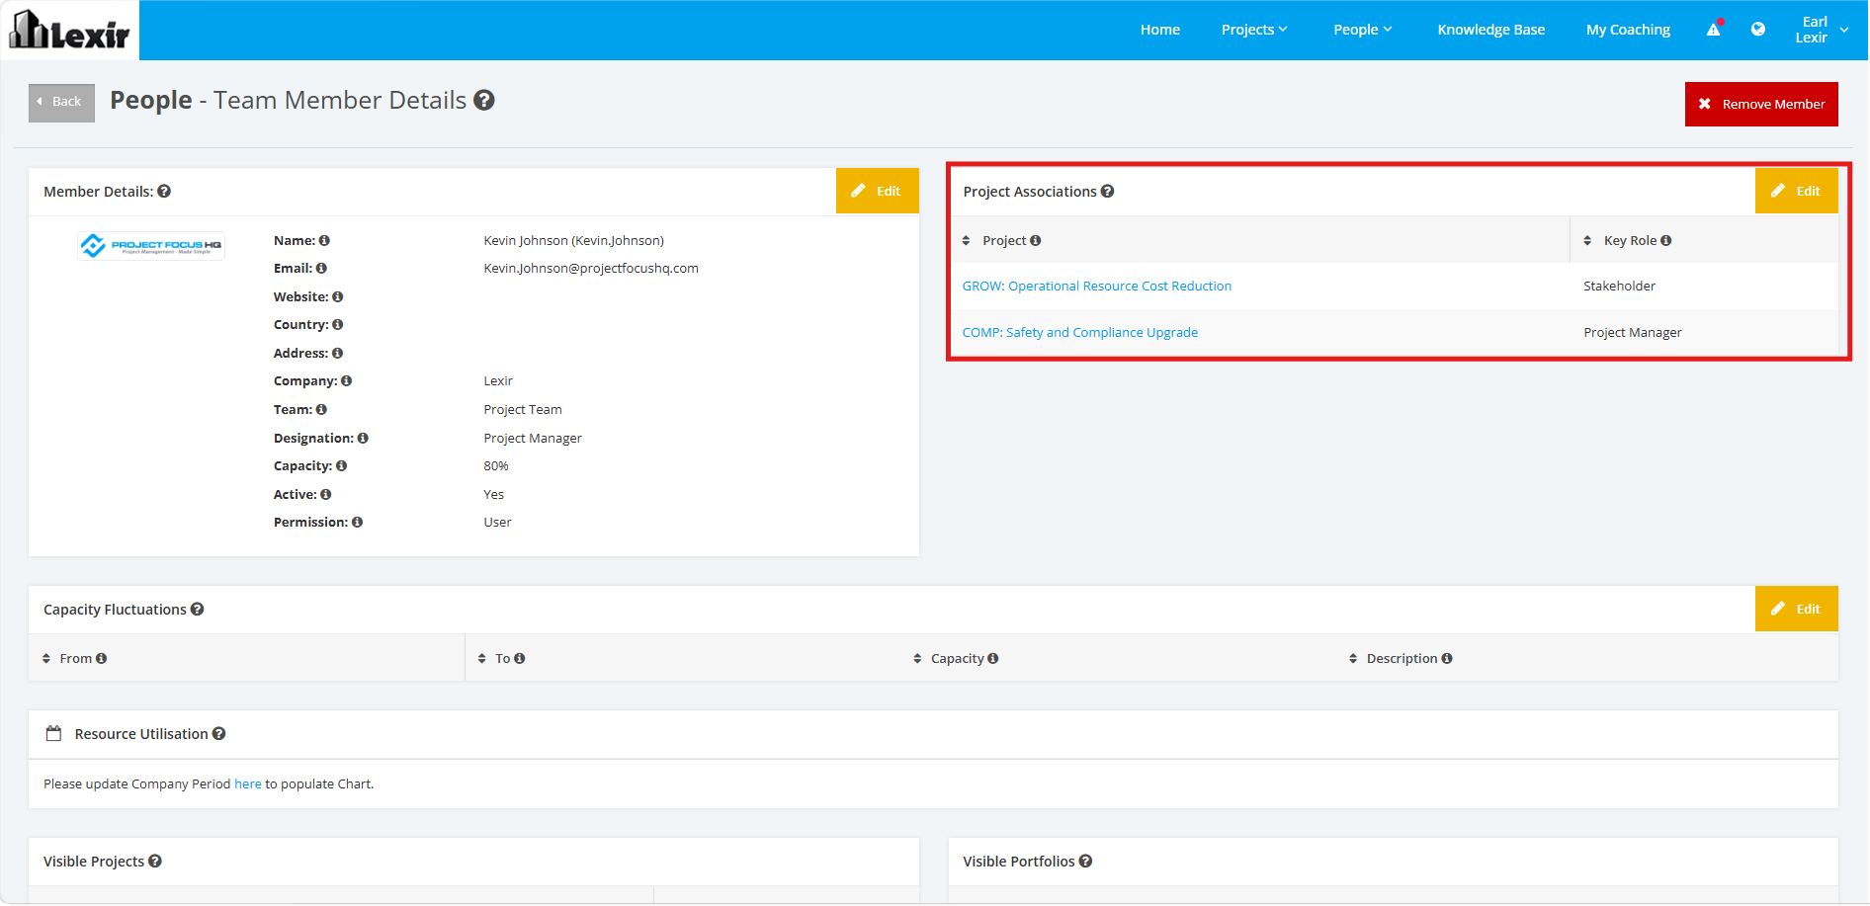The width and height of the screenshot is (1870, 906).
Task: Open the help icon beside Team Member Details
Action: point(484,100)
